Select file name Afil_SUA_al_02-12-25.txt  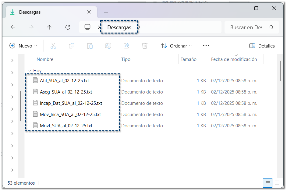point(64,80)
